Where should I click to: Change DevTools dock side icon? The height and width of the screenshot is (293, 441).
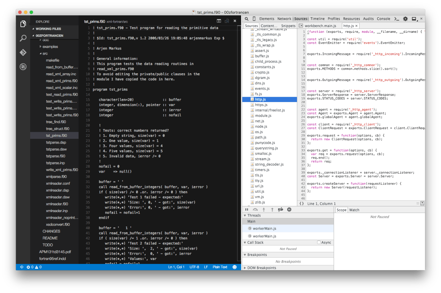pos(414,19)
